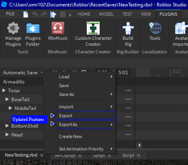The height and width of the screenshot is (165, 188).
Task: Open track options dots in the Export row
Action: point(128,117)
